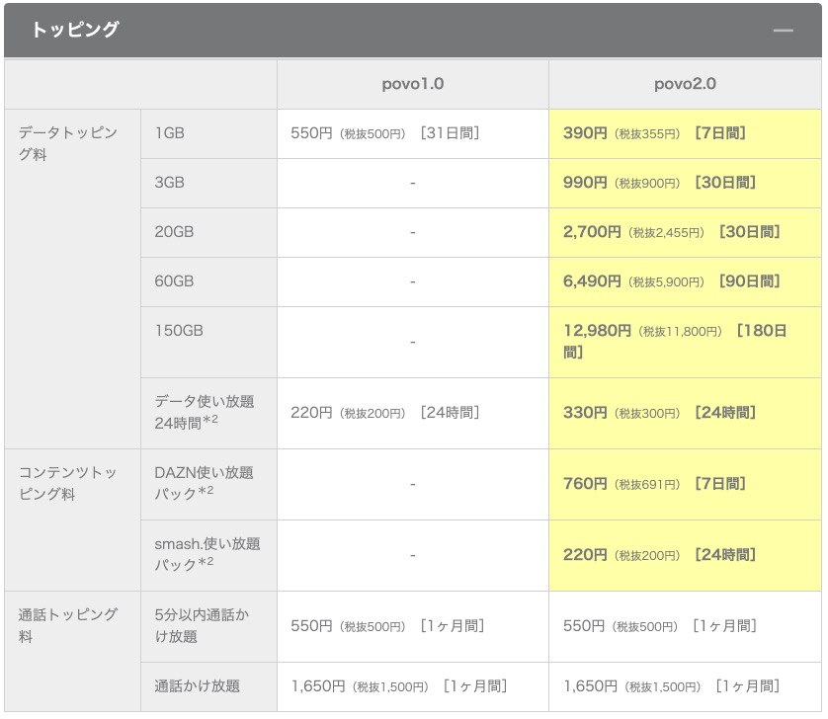Screen dimensions: 828x719
Task: Click the データ使い放題 24時間 row label
Action: [x=205, y=412]
